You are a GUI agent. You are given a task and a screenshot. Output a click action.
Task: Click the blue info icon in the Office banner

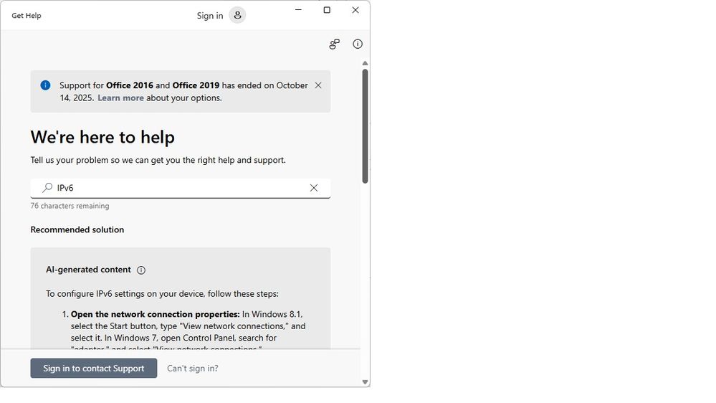[x=45, y=85]
